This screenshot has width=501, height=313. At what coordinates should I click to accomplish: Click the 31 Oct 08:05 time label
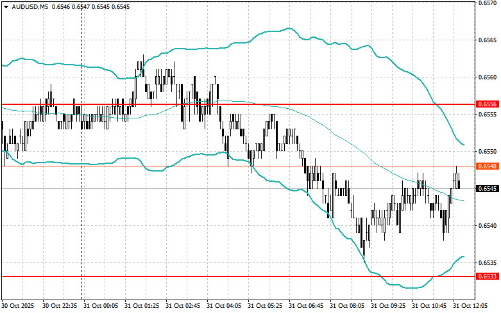click(x=347, y=306)
